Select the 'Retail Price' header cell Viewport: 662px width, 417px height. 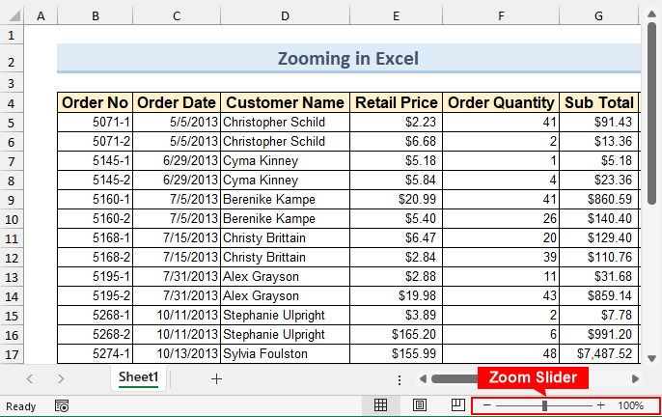[396, 102]
